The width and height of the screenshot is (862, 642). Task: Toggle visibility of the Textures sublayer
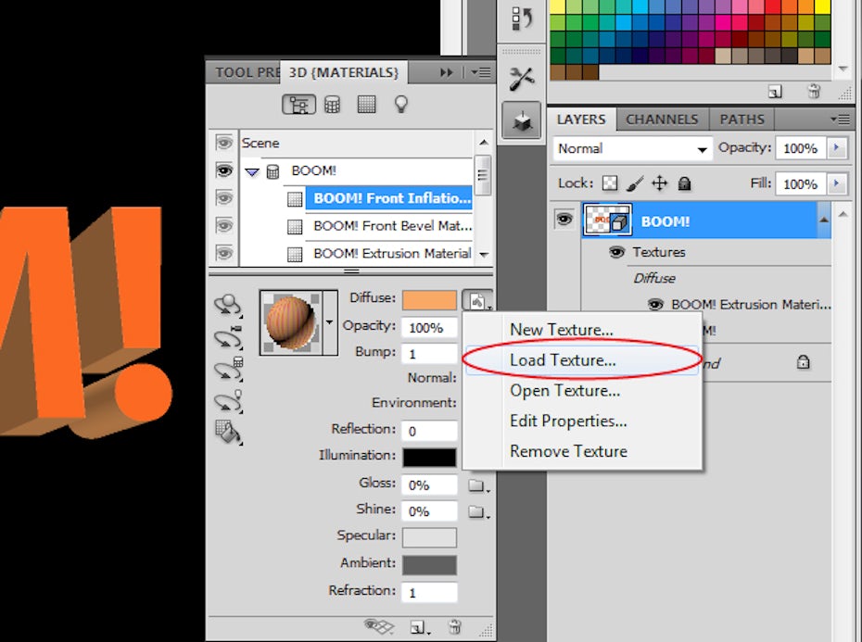tap(616, 252)
